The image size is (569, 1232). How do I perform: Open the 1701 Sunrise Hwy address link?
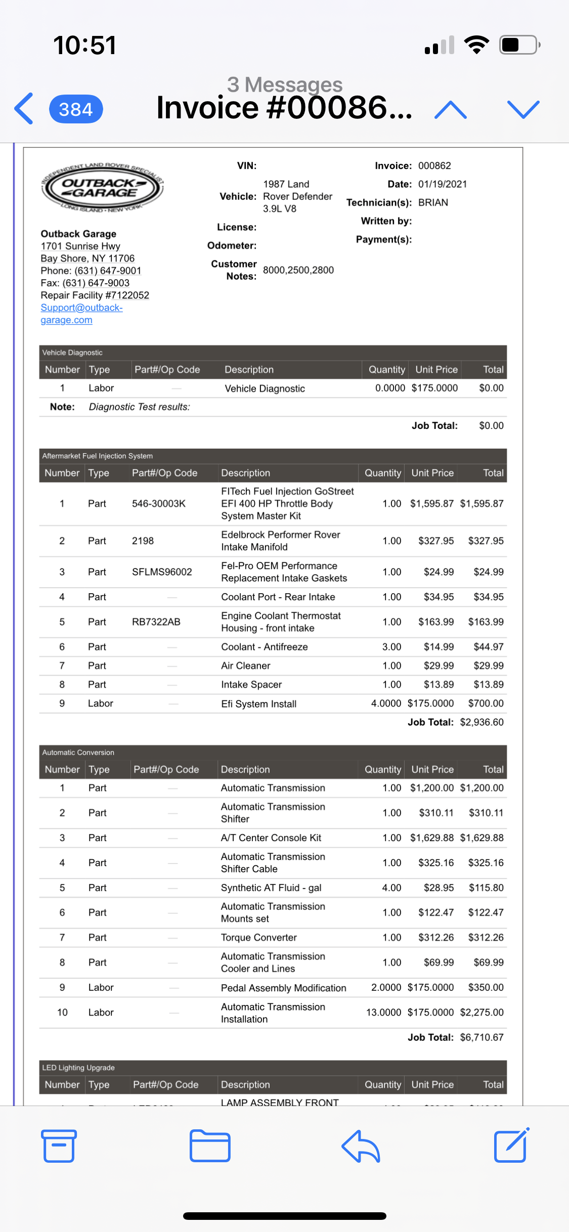coord(80,246)
